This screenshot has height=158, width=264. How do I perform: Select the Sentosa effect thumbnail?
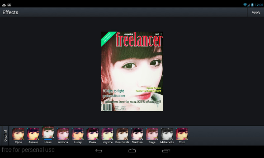coord(137,134)
